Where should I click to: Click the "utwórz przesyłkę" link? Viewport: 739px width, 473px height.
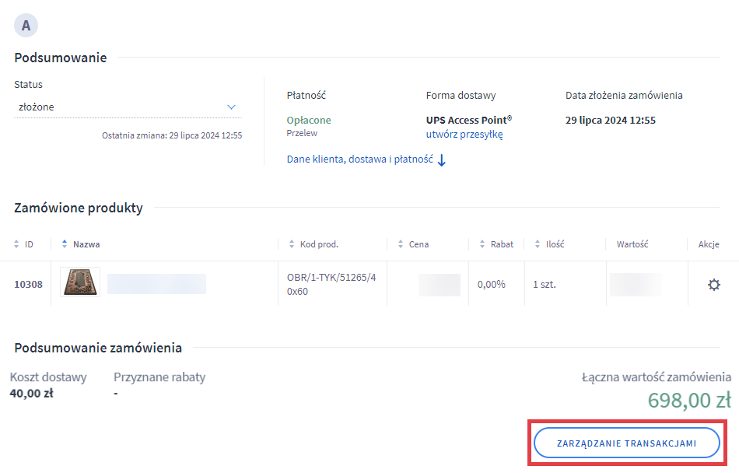[464, 134]
